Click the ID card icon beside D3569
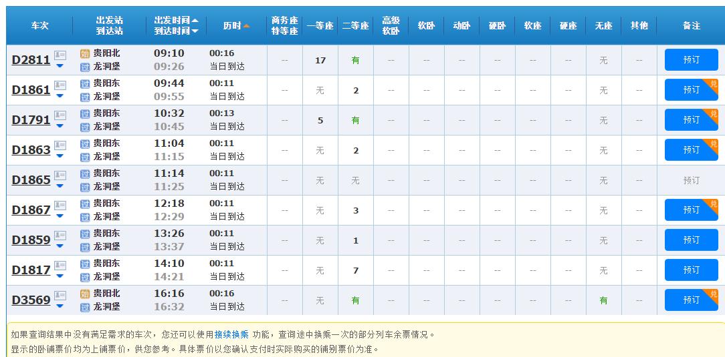725x357 pixels. click(60, 295)
